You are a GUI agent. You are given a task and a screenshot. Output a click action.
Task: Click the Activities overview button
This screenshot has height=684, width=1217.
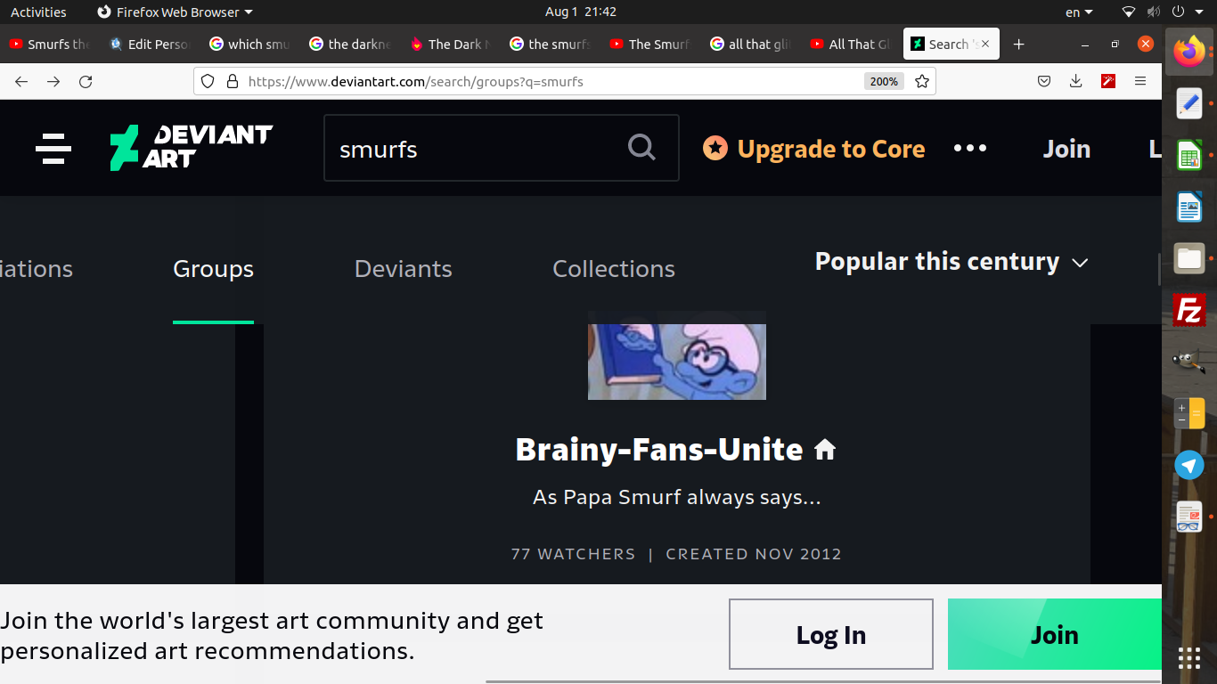point(38,12)
